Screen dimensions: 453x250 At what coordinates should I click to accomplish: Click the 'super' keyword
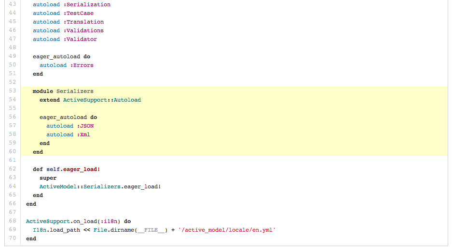tap(48, 178)
